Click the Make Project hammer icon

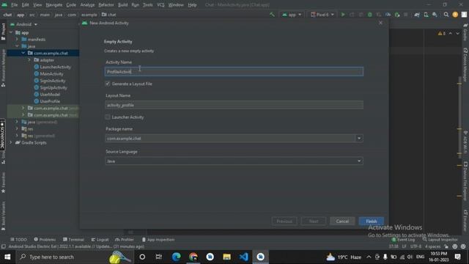(x=272, y=15)
